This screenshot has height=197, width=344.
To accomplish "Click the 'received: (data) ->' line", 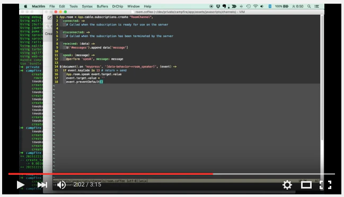I will pyautogui.click(x=79, y=43).
